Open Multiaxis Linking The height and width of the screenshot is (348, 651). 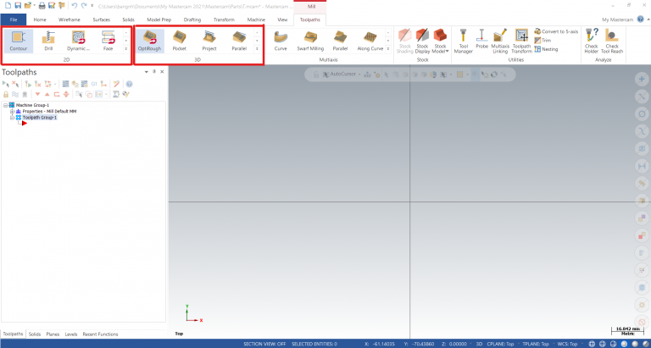[500, 41]
